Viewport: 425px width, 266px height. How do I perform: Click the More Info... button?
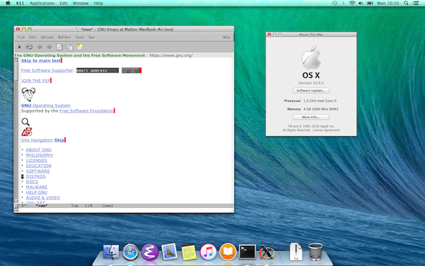[311, 117]
